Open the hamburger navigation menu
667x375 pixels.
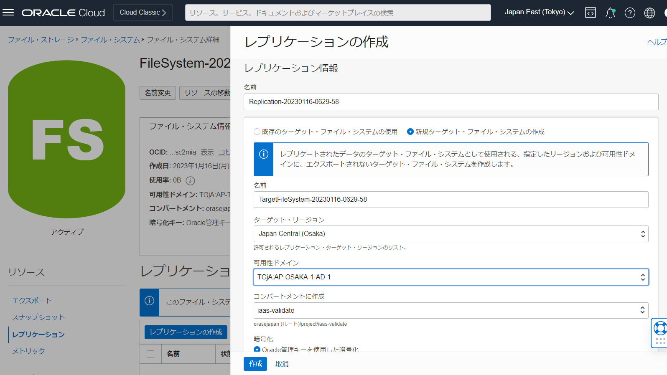pyautogui.click(x=8, y=13)
